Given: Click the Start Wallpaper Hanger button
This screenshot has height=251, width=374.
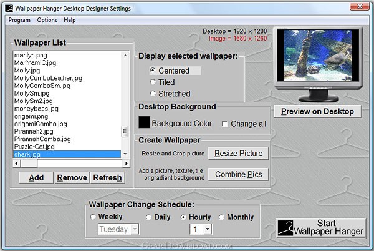Looking at the screenshot, I should click(x=321, y=228).
